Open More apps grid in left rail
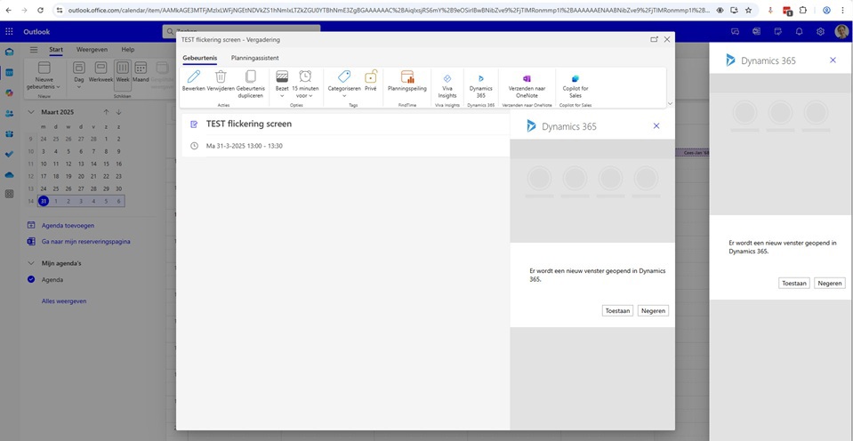The height and width of the screenshot is (441, 853). coord(9,194)
